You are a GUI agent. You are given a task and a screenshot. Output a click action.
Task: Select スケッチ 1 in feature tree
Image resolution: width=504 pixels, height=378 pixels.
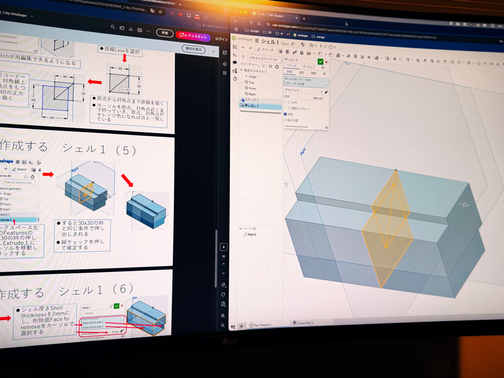261,100
